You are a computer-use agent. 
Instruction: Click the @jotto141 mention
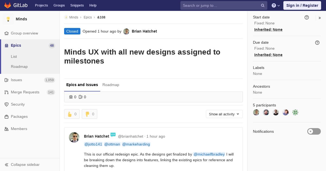tap(93, 144)
